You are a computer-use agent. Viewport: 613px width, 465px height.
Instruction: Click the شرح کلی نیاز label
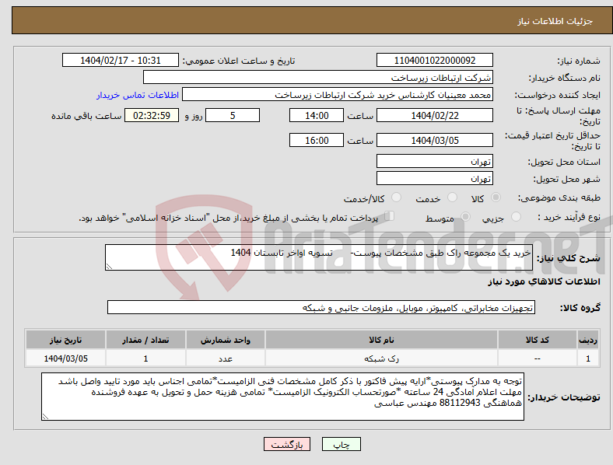[568, 258]
